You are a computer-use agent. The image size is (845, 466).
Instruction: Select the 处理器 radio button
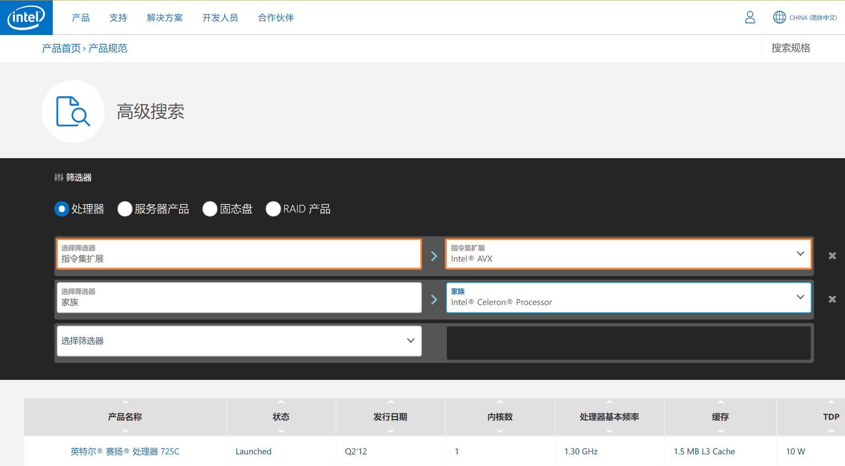(62, 209)
